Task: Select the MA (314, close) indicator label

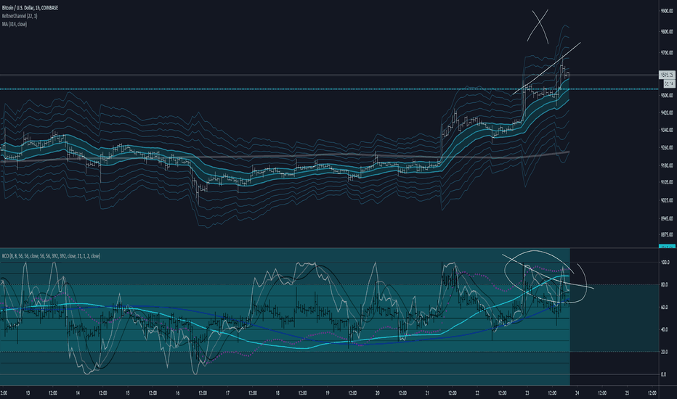Action: click(15, 24)
